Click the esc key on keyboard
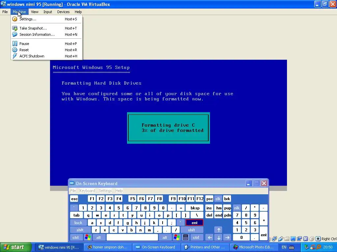The height and width of the screenshot is (252, 337). click(74, 199)
